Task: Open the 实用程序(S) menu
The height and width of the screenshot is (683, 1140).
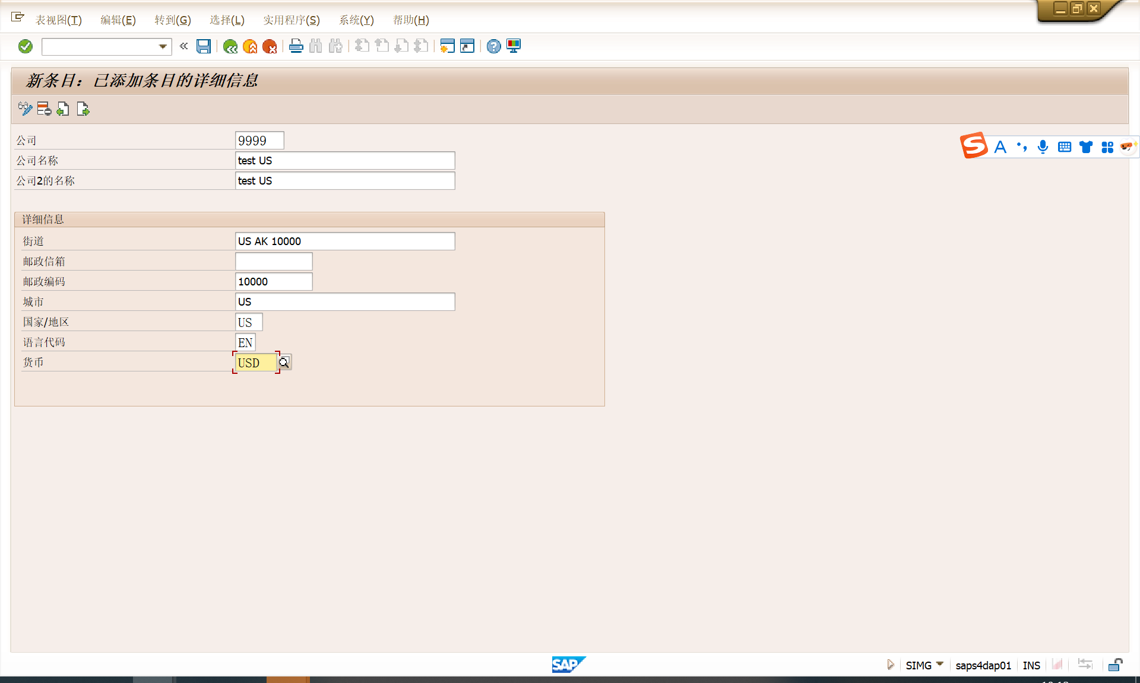Action: coord(291,20)
